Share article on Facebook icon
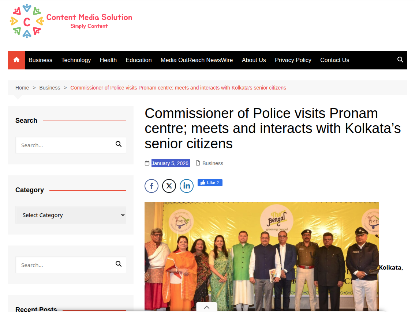Image resolution: width=419 pixels, height=312 pixels. pyautogui.click(x=151, y=186)
